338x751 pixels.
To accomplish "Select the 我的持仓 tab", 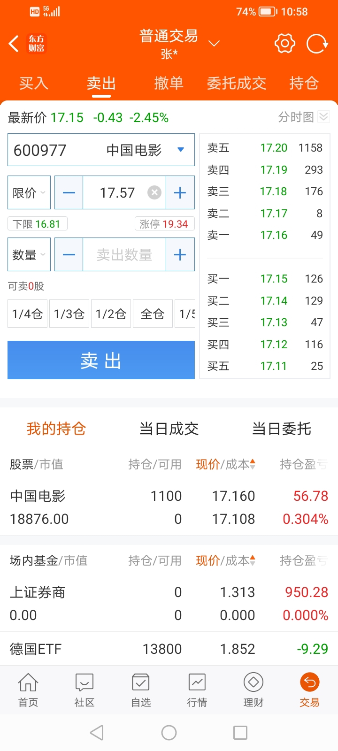I will tap(56, 429).
